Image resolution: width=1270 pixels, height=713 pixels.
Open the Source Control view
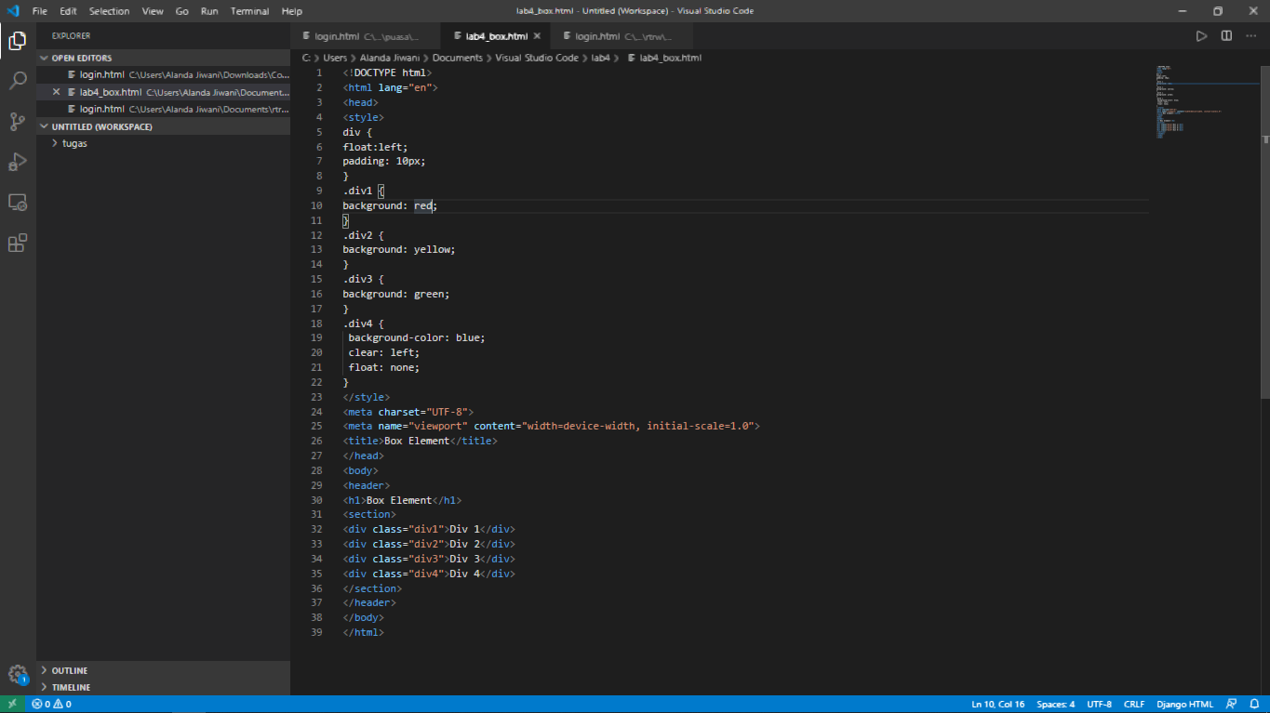coord(18,121)
